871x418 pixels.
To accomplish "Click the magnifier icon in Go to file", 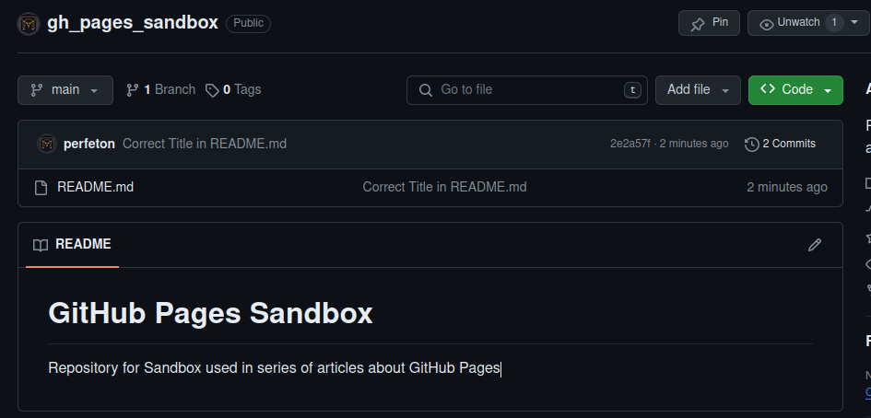I will [426, 90].
